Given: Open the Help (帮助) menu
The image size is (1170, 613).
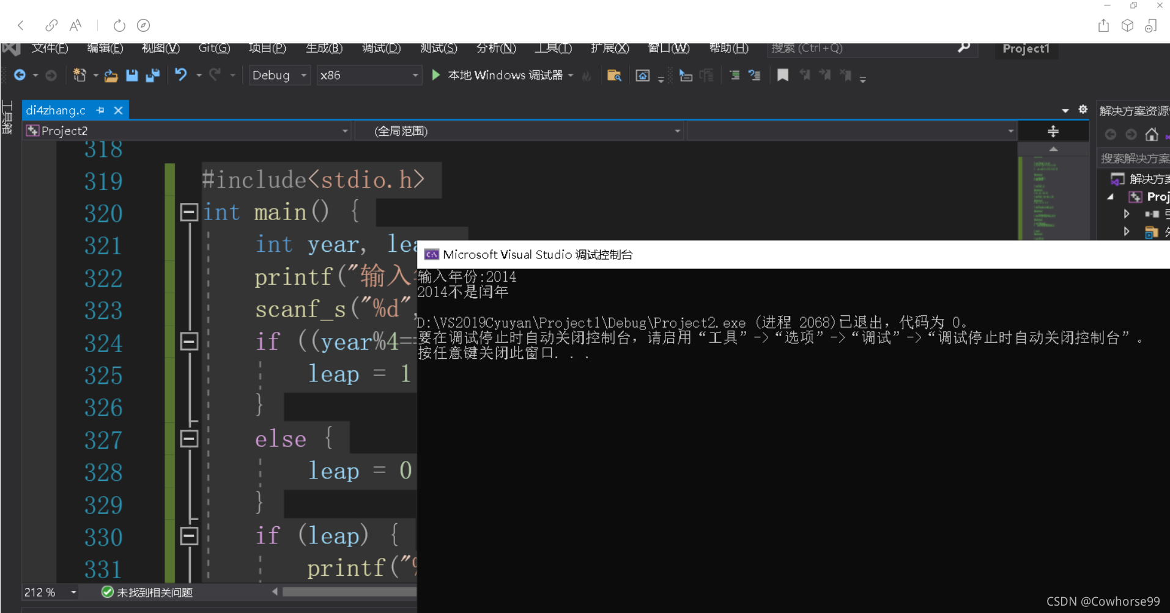Looking at the screenshot, I should [728, 48].
